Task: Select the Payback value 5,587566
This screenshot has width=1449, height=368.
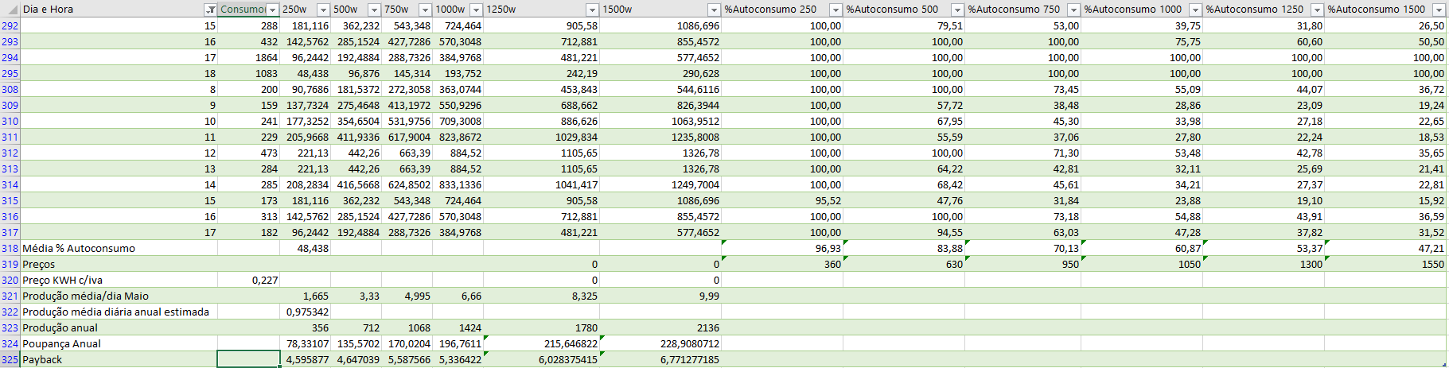Action: coord(407,359)
